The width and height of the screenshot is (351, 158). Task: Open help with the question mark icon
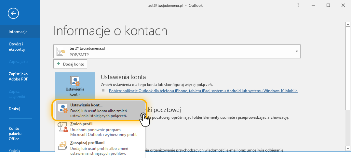298,6
